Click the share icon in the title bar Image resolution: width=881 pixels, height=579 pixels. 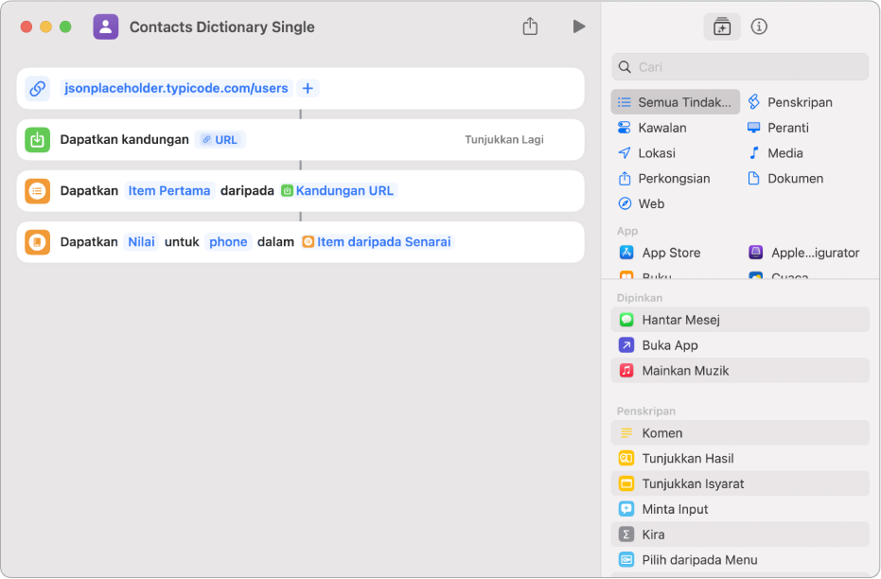(x=530, y=26)
